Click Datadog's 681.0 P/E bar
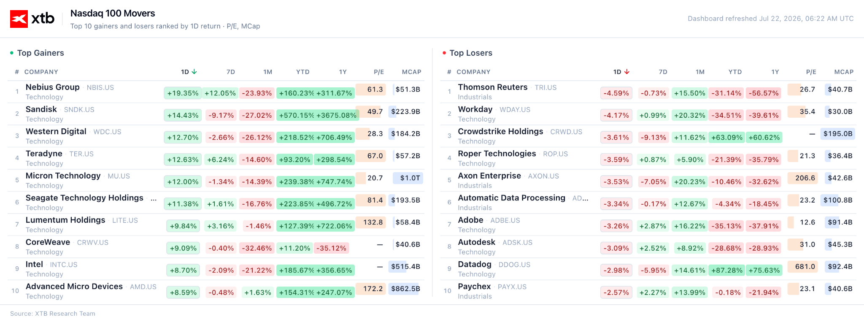The image size is (864, 322). 803,267
